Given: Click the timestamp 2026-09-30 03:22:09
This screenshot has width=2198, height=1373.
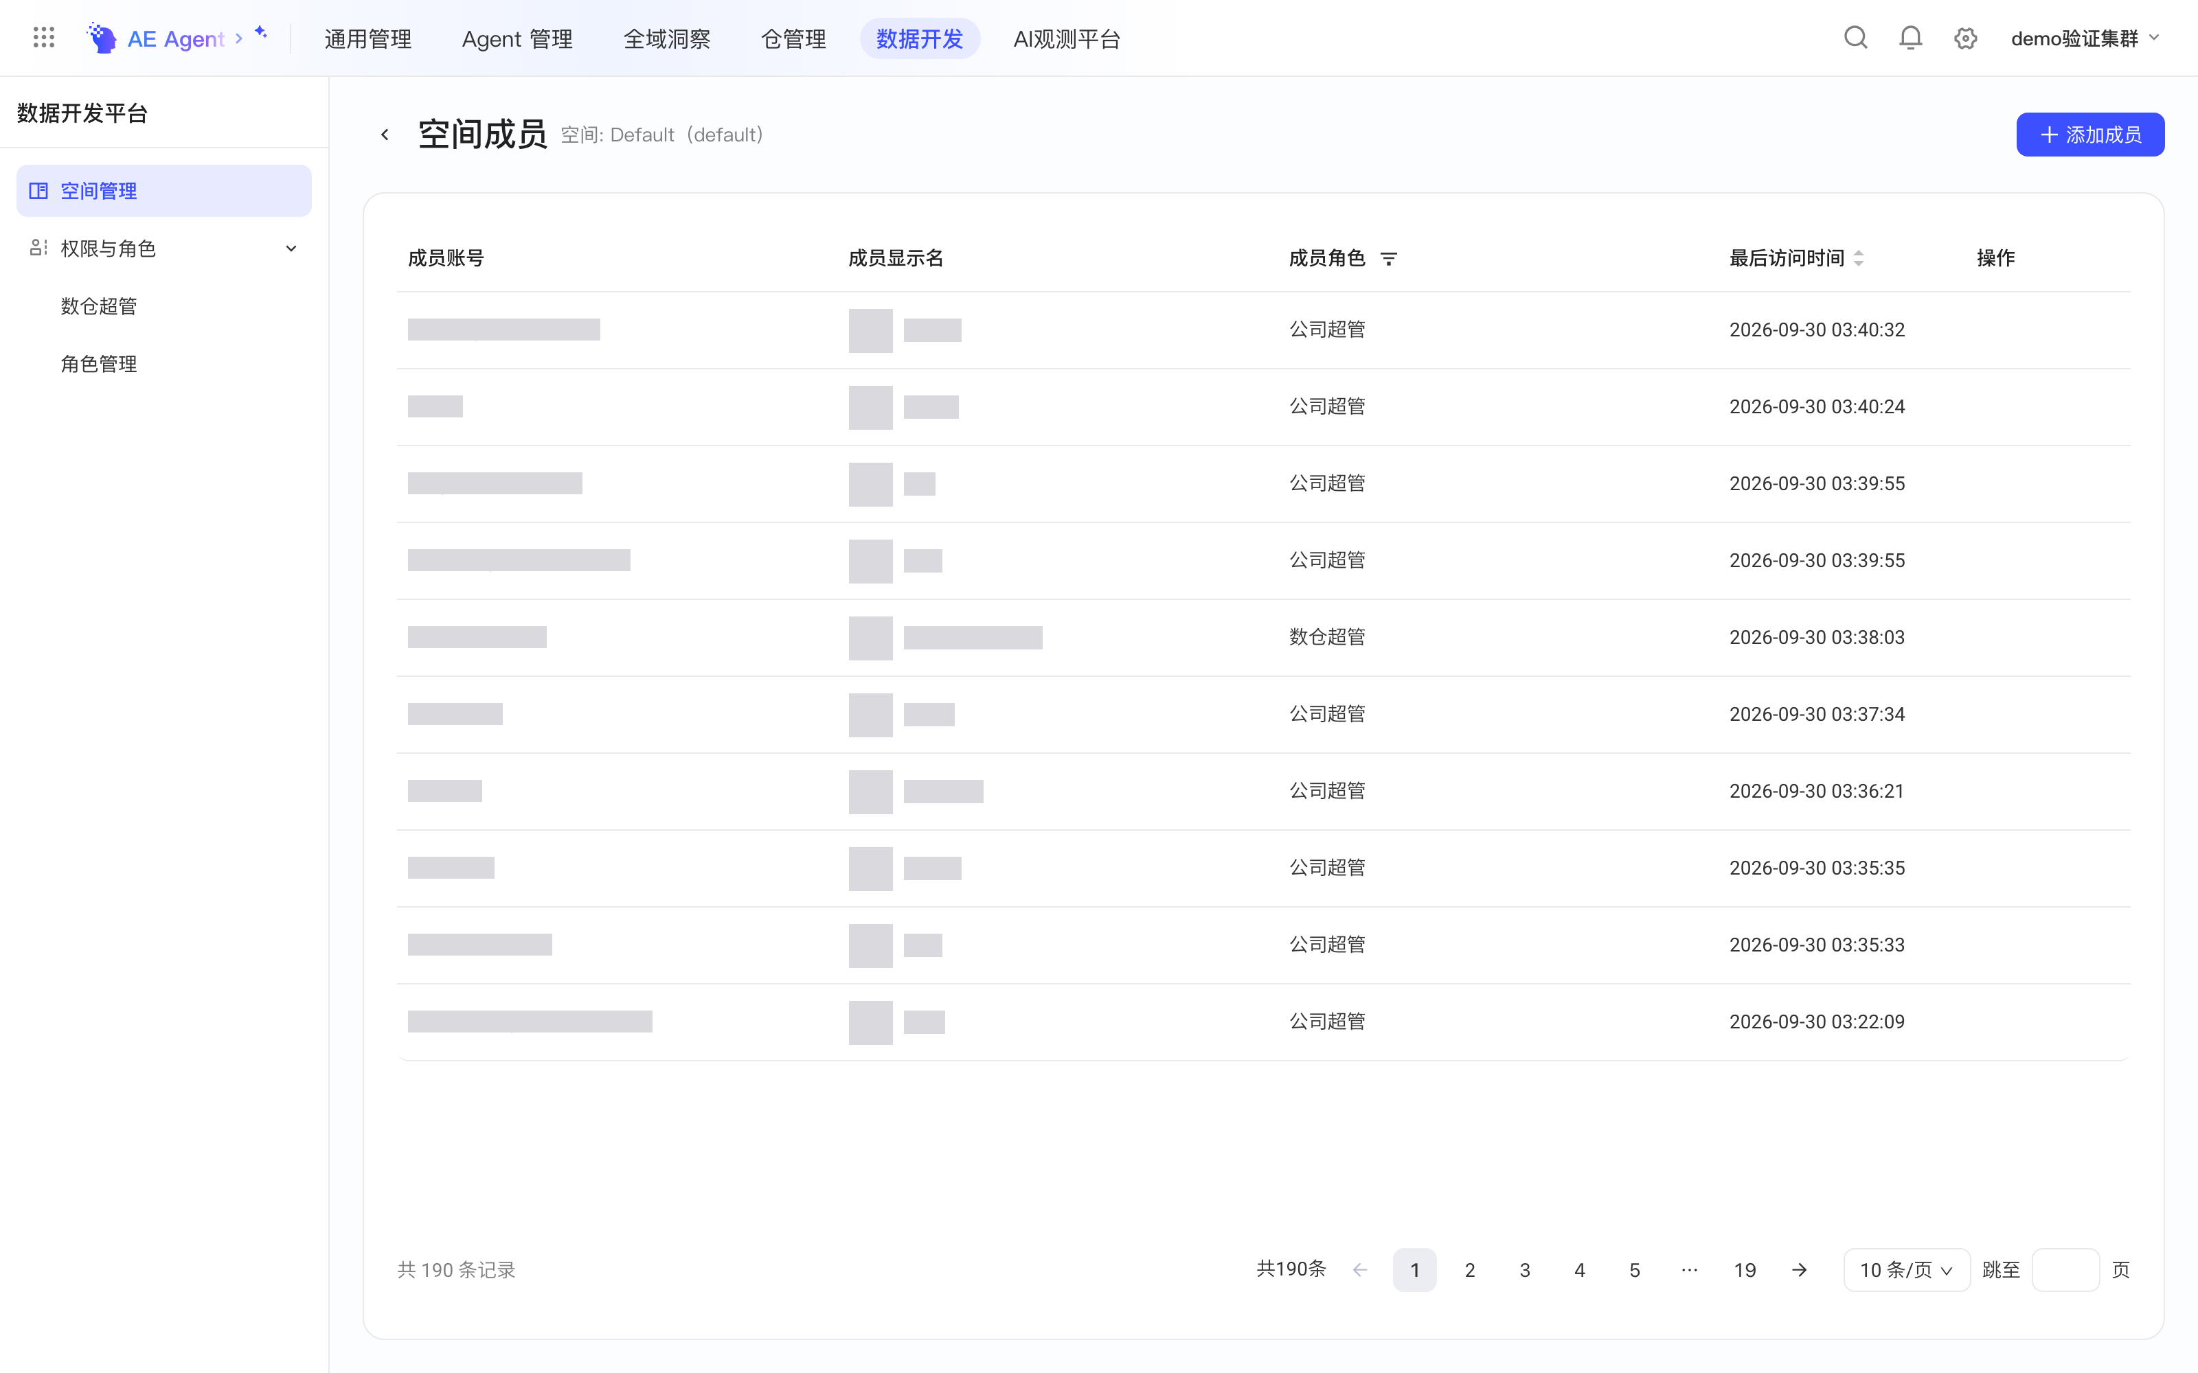Looking at the screenshot, I should [1817, 1022].
